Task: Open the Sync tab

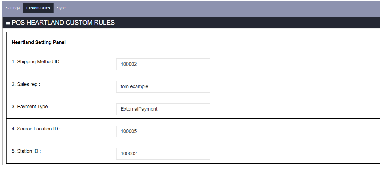Action: (x=61, y=8)
